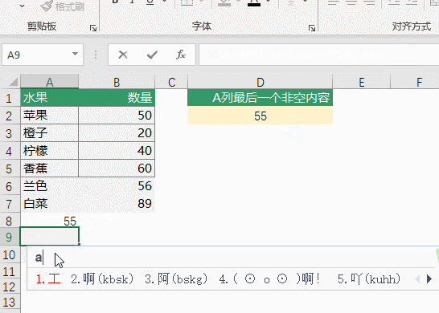Image resolution: width=439 pixels, height=313 pixels.
Task: Select column B header
Action: (117, 82)
